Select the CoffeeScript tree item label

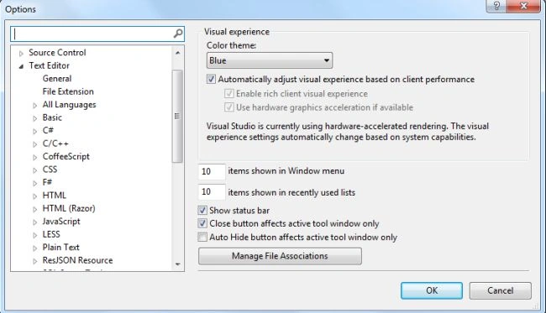66,156
